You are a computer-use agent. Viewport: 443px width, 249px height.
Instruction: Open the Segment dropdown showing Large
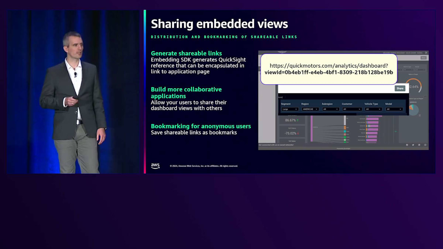tap(290, 109)
